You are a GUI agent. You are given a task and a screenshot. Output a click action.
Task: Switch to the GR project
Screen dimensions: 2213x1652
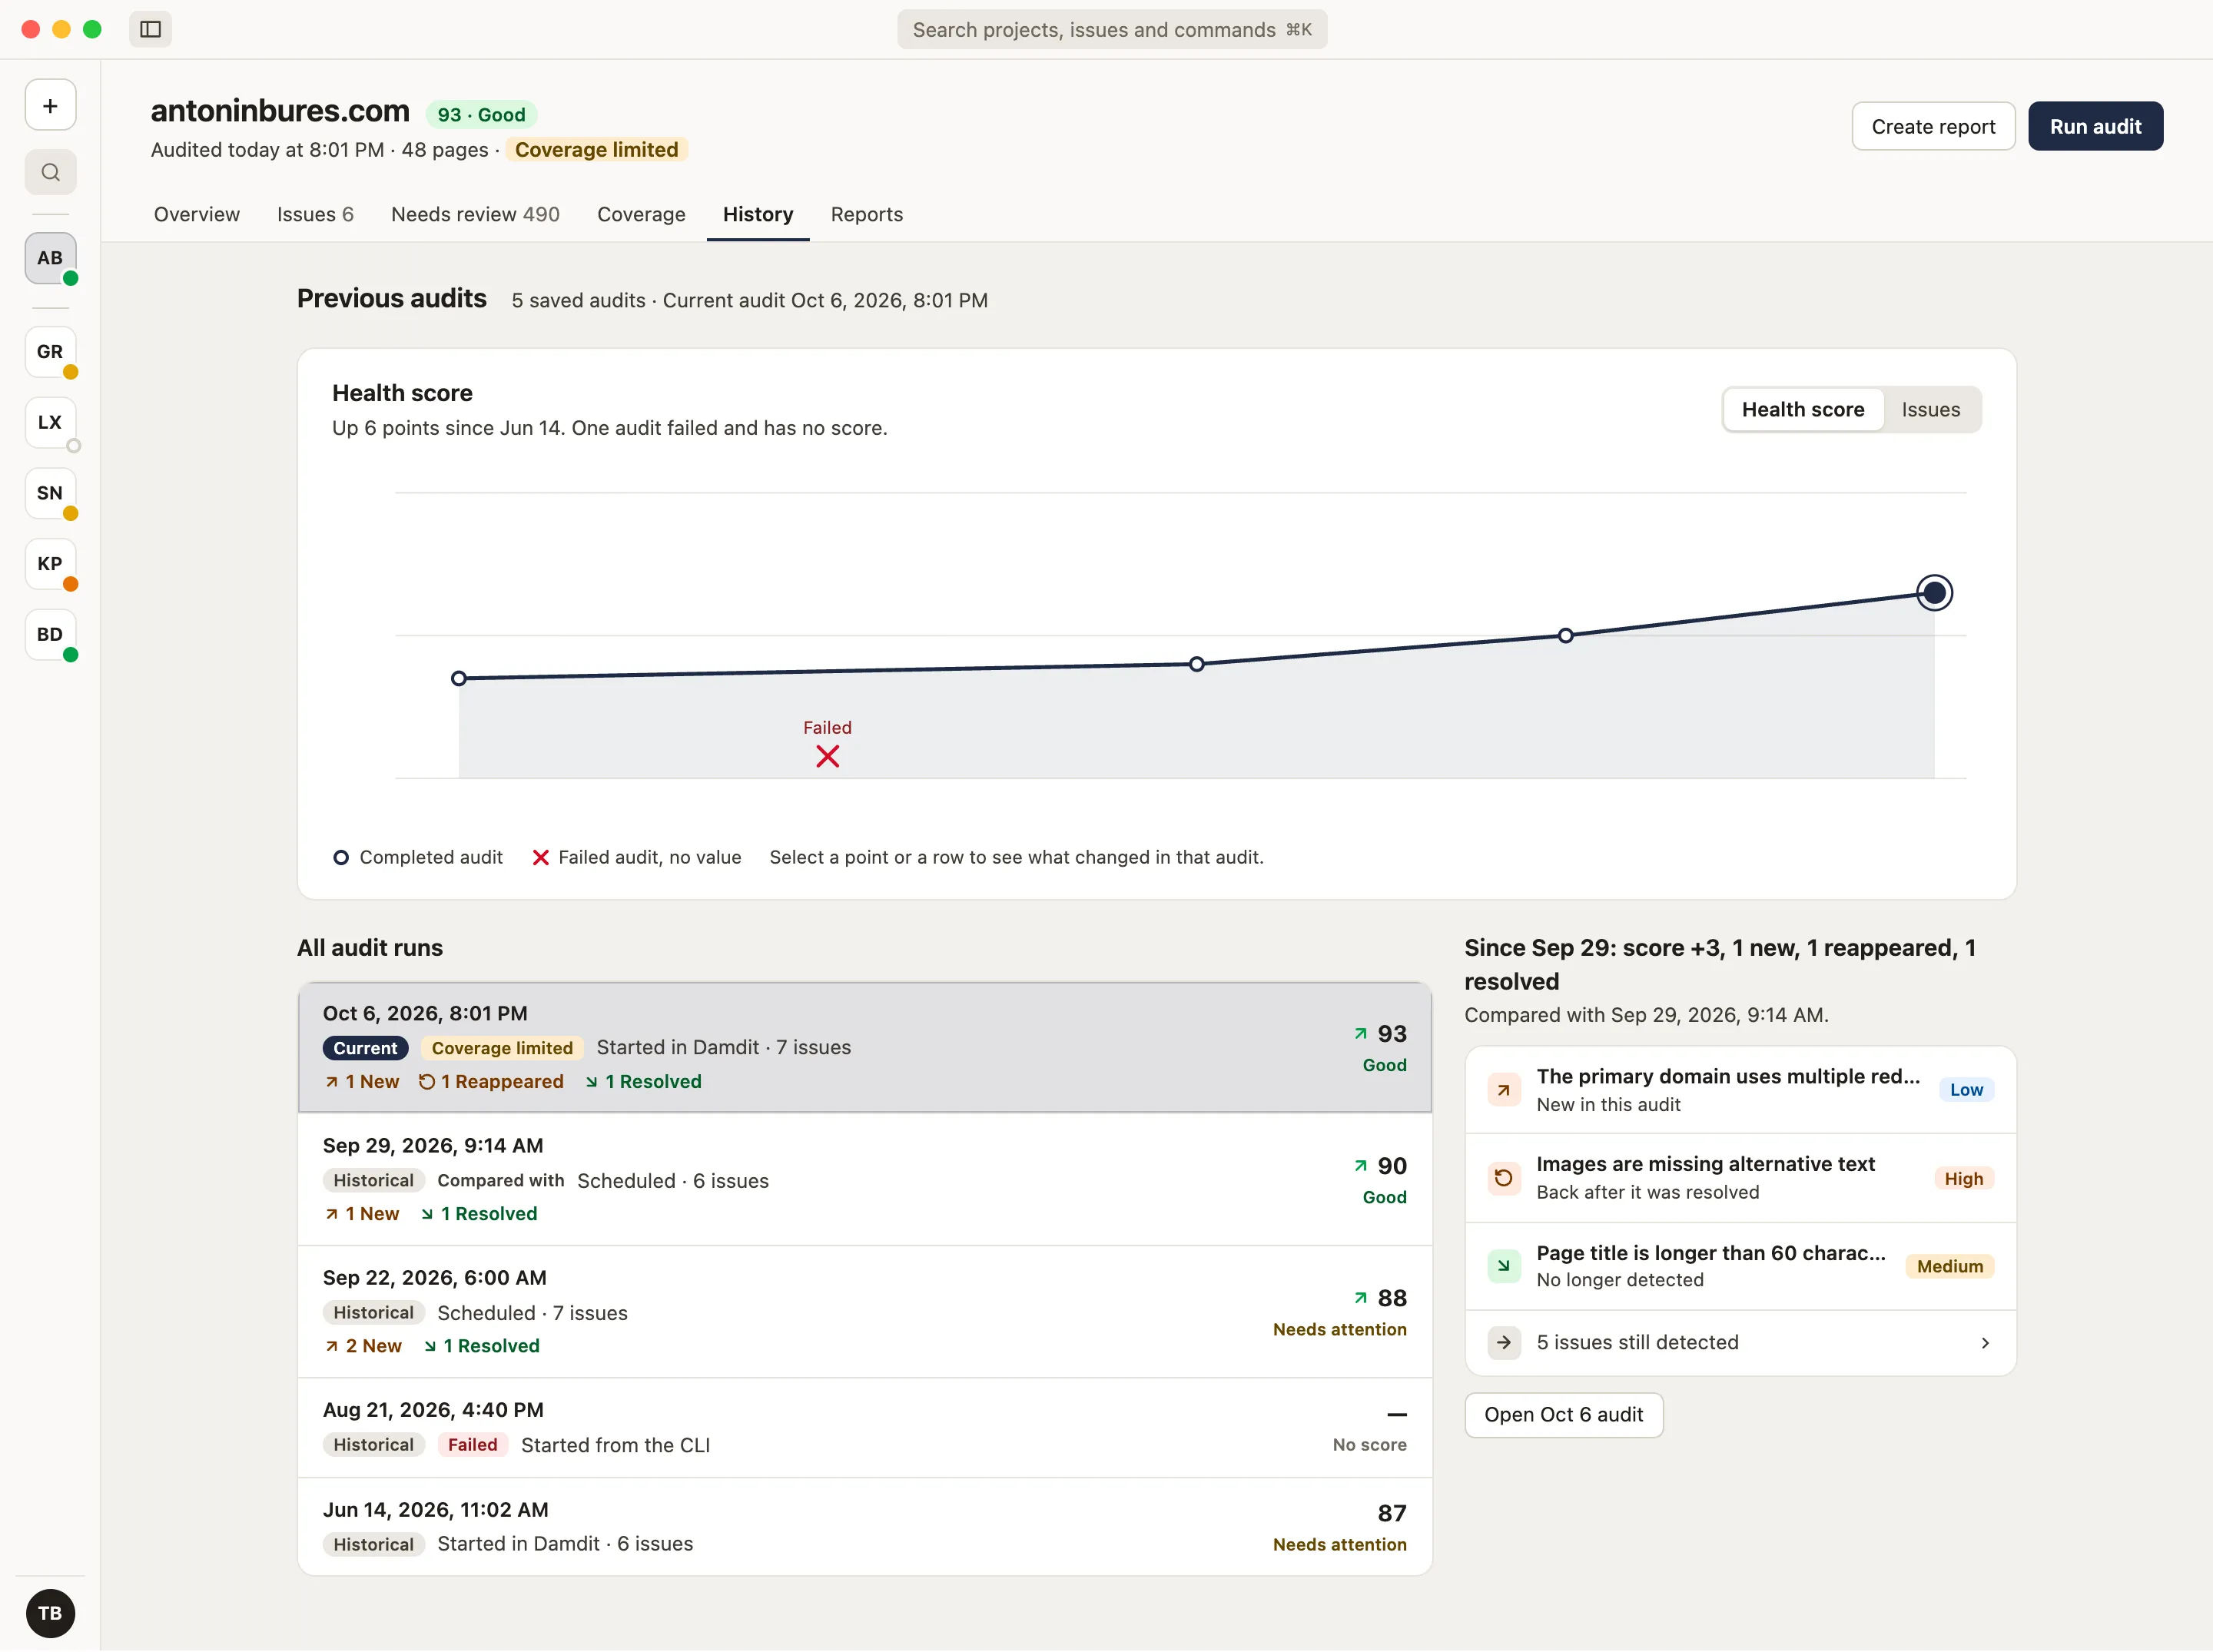[50, 352]
